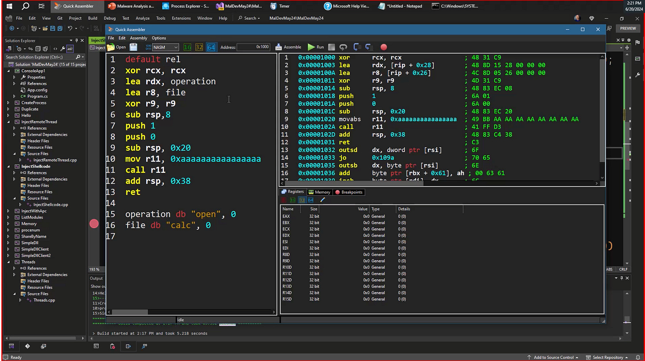
Task: Click Visual Studio navigate backward icon
Action: [12, 28]
